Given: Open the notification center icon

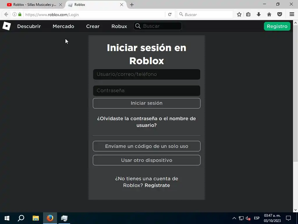Looking at the screenshot, I should point(288,218).
